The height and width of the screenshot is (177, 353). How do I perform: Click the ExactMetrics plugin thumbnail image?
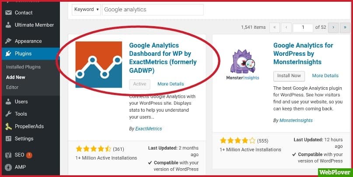98,65
